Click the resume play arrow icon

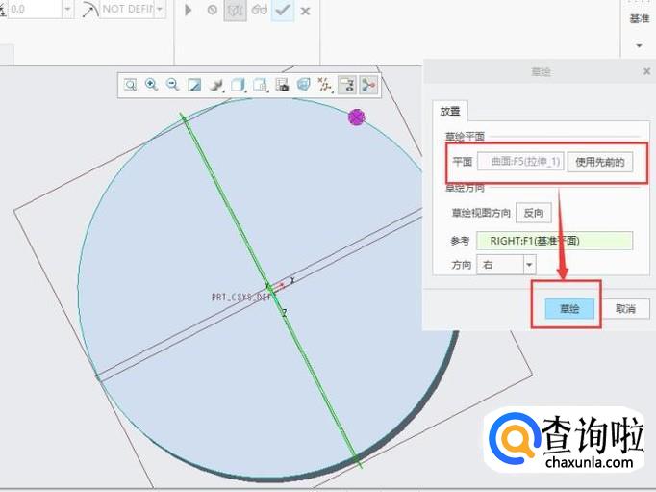click(x=189, y=10)
